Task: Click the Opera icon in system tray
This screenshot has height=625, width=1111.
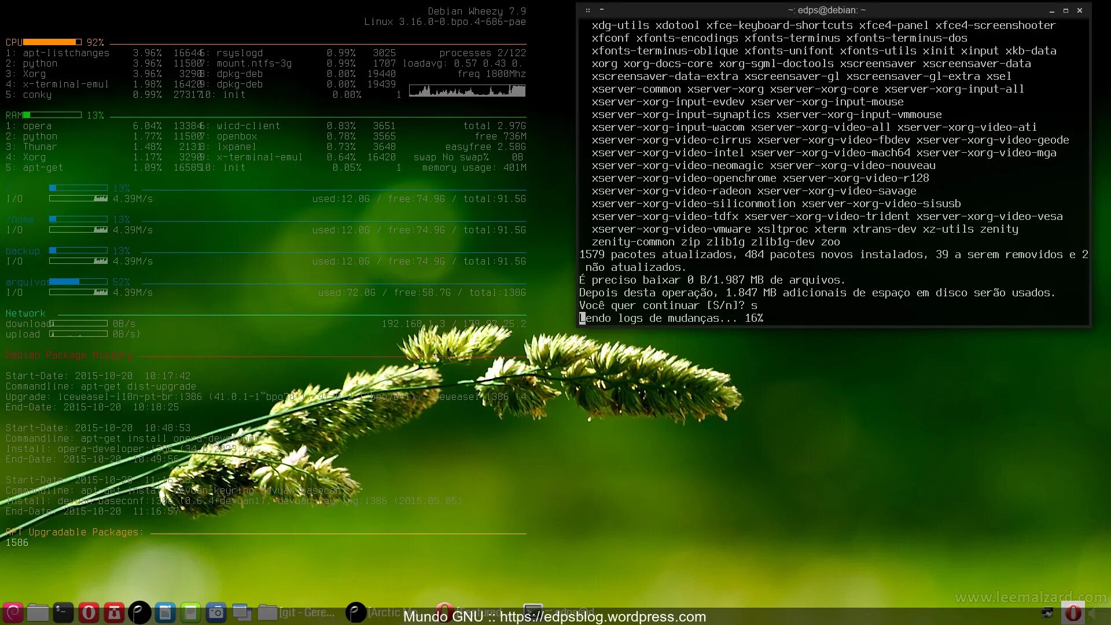Action: coord(1073,613)
